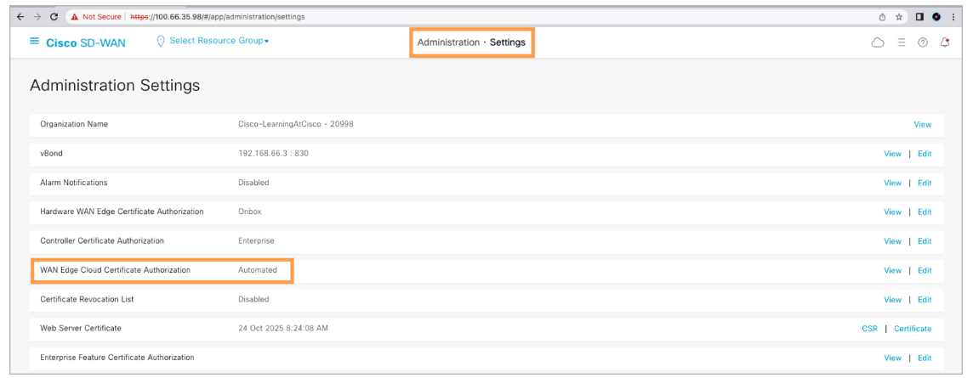Open the help question mark icon
973x378 pixels.
point(922,42)
